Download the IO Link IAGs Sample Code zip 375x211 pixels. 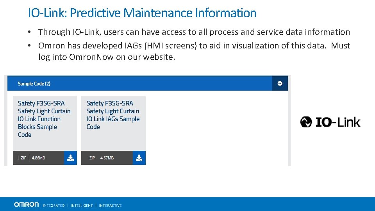(139, 158)
